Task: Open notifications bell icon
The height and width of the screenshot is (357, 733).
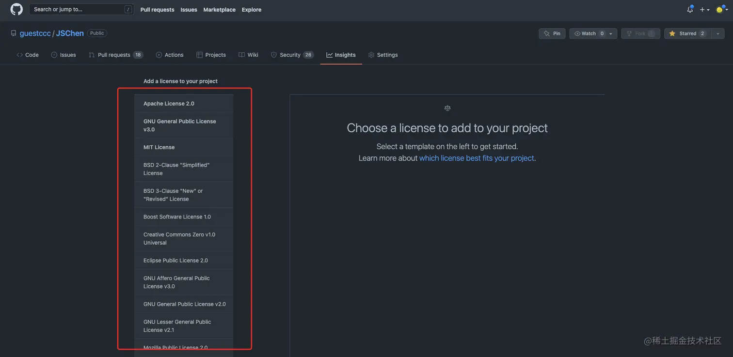Action: (x=690, y=9)
